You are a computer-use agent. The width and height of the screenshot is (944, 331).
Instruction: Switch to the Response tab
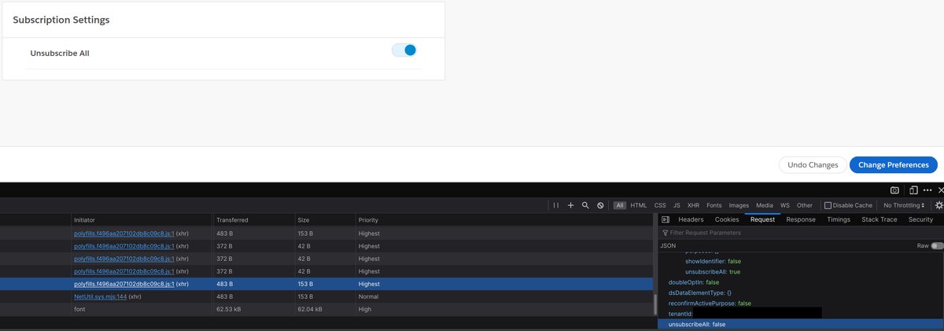point(801,219)
